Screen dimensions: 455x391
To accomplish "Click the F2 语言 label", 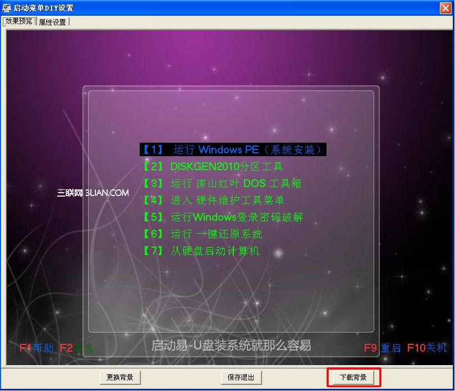I will (x=76, y=348).
